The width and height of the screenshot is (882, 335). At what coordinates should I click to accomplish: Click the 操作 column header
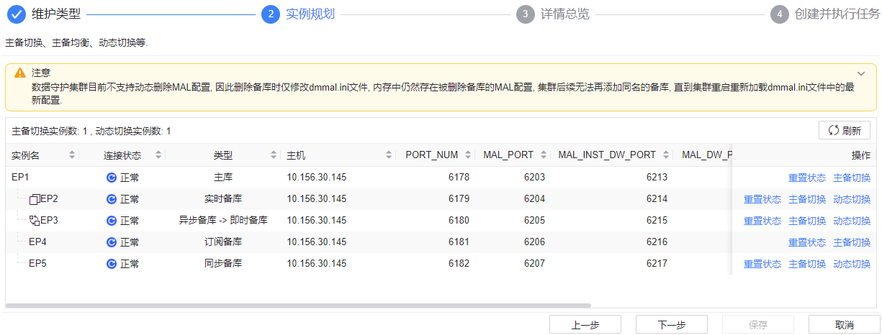pos(861,155)
